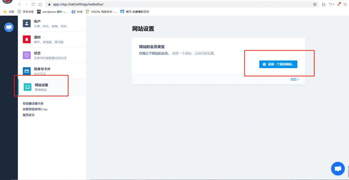Click the 邮件、桌面版、移动版 subtitle
This screenshot has width=349, height=180.
pos(49,42)
